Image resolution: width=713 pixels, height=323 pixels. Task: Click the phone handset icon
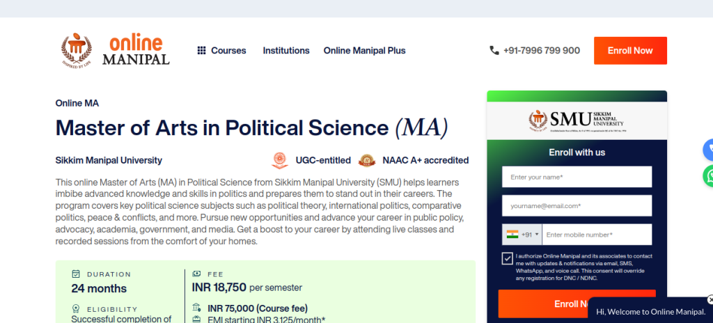pos(494,51)
